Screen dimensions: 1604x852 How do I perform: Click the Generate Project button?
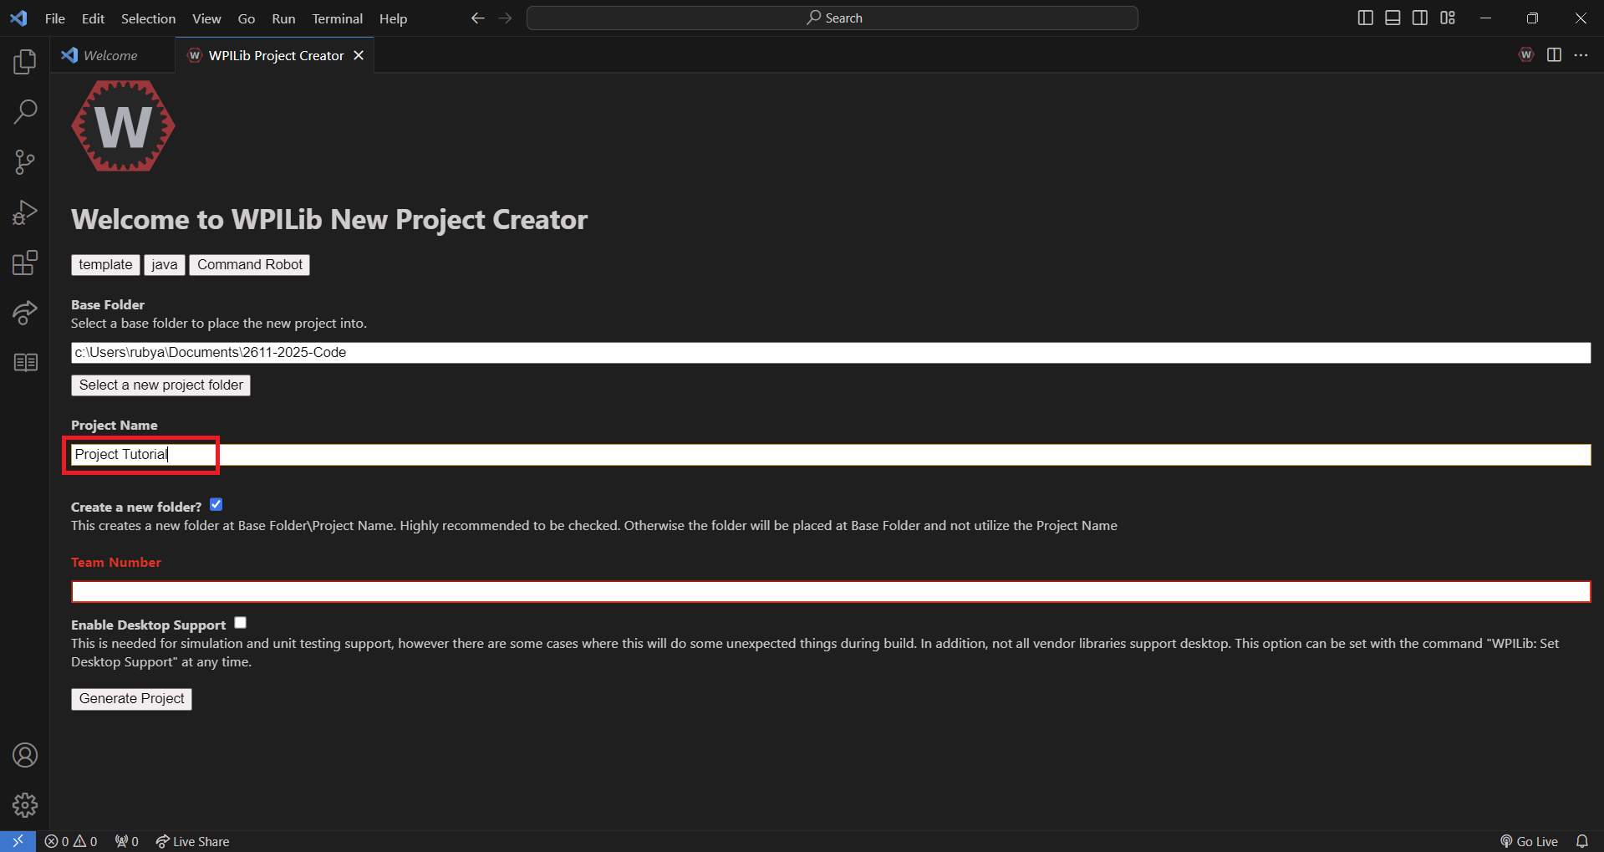(132, 699)
